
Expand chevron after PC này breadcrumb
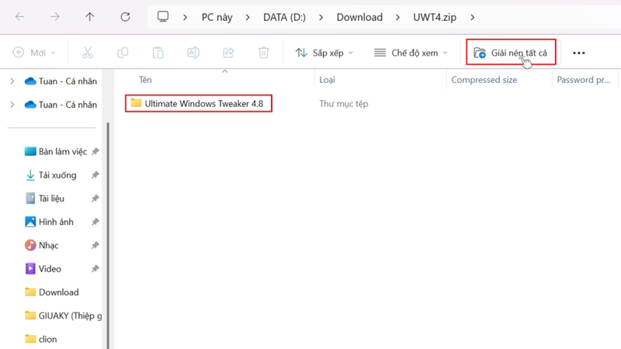(x=248, y=17)
